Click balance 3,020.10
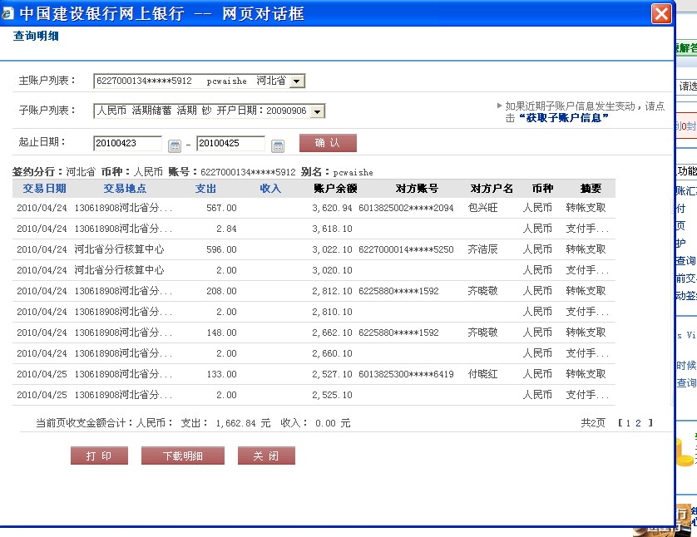This screenshot has width=697, height=537. (332, 270)
